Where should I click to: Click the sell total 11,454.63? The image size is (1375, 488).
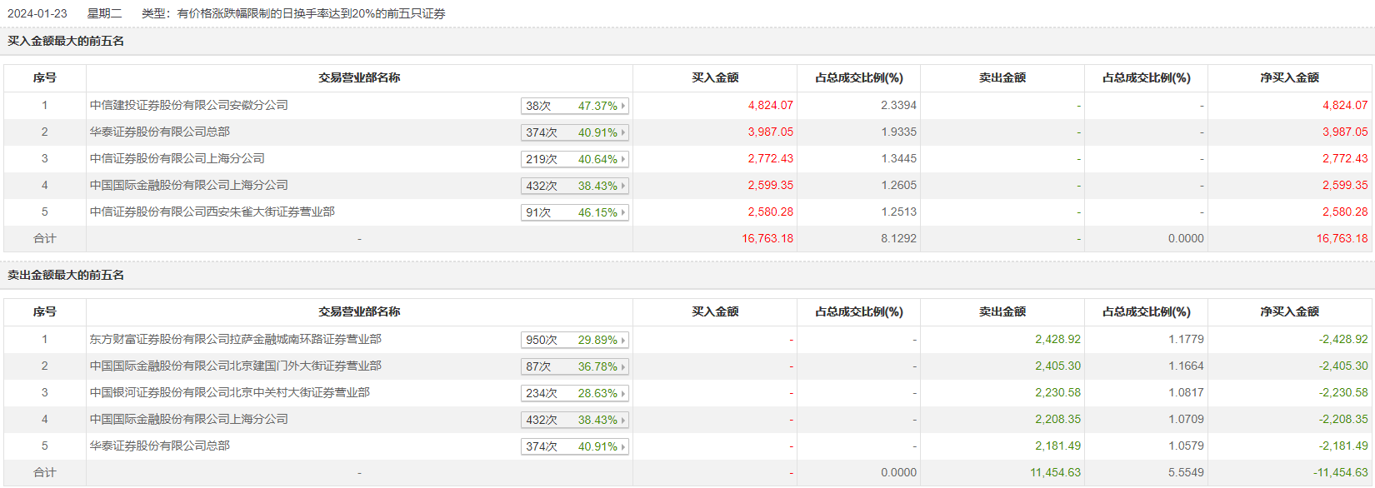1055,472
